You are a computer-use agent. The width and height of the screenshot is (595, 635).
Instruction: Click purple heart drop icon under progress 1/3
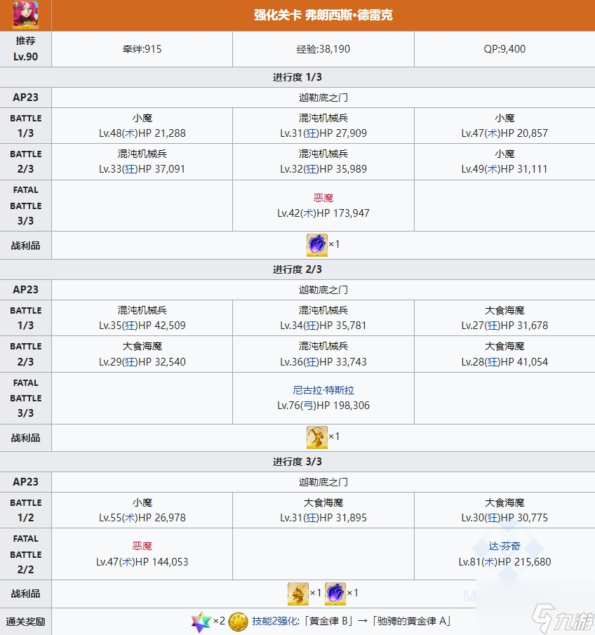tap(316, 245)
